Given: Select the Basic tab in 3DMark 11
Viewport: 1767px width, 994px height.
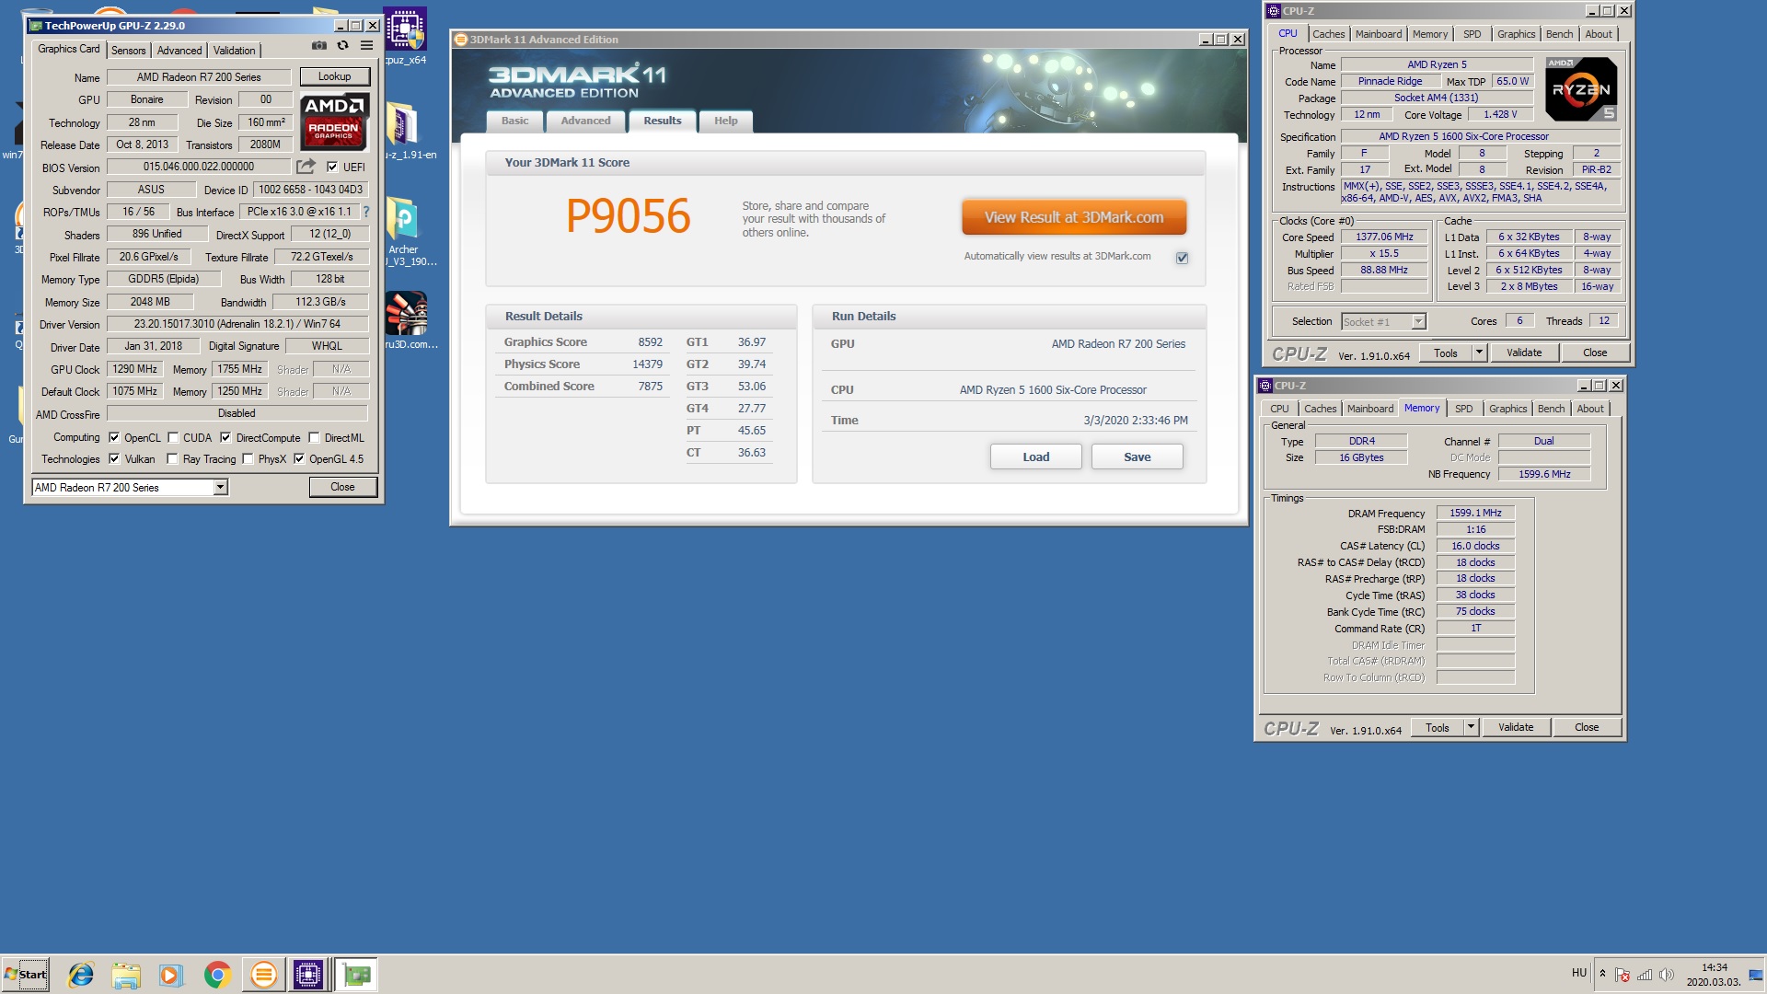Looking at the screenshot, I should pyautogui.click(x=514, y=121).
